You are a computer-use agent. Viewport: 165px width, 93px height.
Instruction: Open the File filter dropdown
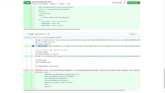tap(54, 4)
